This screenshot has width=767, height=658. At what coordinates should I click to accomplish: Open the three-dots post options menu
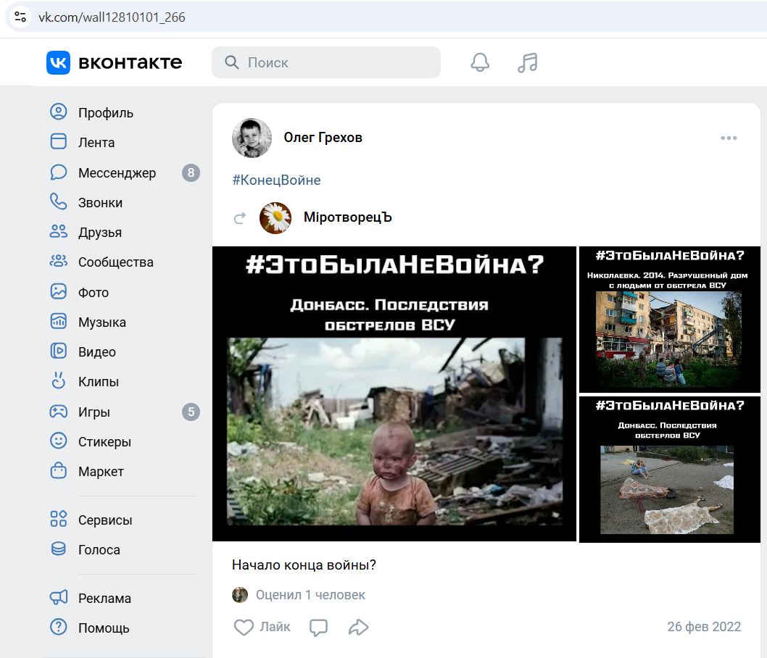pos(728,138)
